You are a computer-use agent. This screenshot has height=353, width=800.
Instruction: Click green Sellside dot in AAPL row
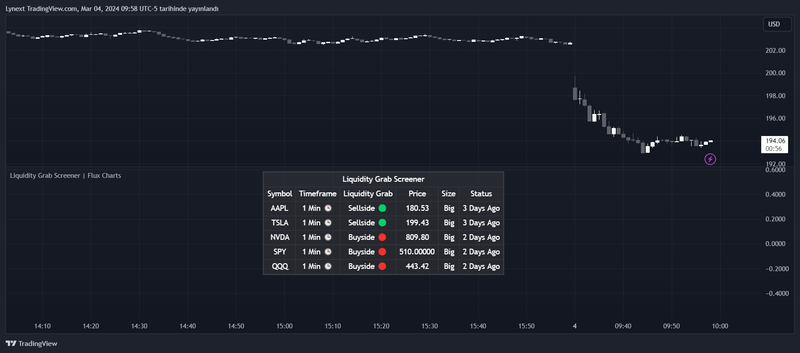(382, 208)
